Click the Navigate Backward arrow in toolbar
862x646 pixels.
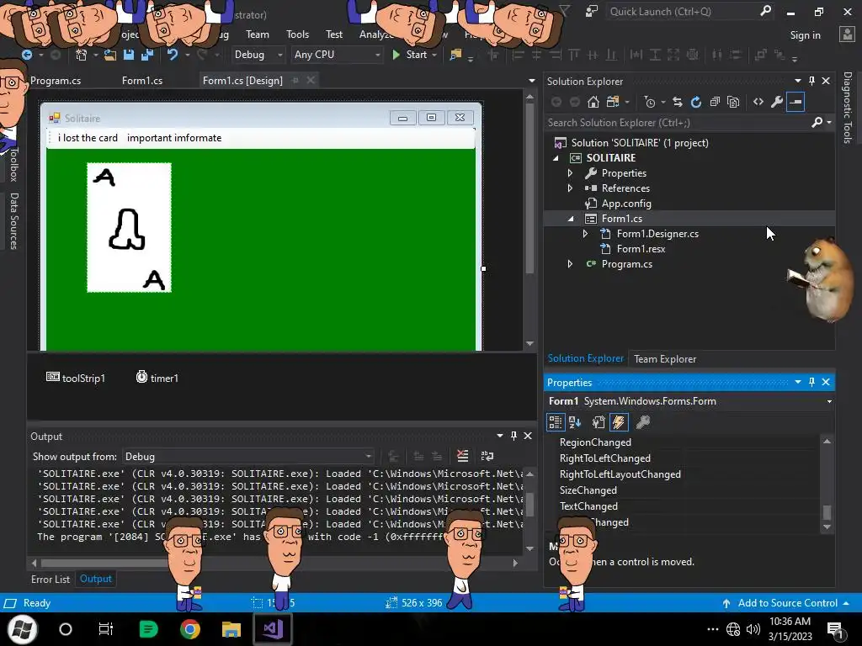click(26, 55)
